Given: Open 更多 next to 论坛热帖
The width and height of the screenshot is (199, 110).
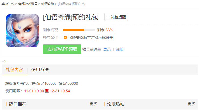Looking at the screenshot, I should tap(191, 104).
